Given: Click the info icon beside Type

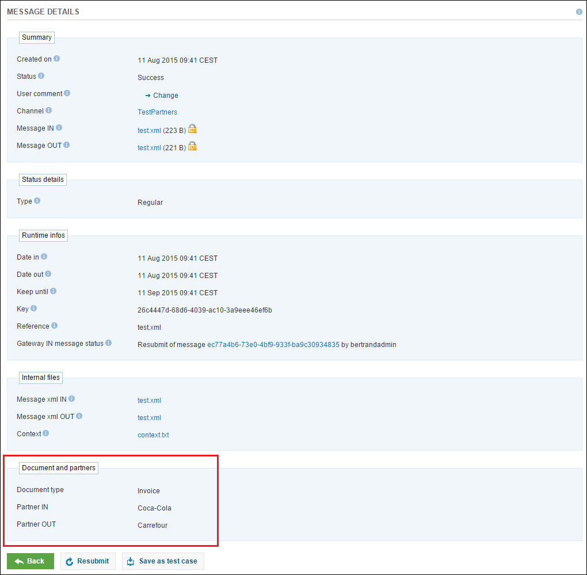Looking at the screenshot, I should click(37, 201).
